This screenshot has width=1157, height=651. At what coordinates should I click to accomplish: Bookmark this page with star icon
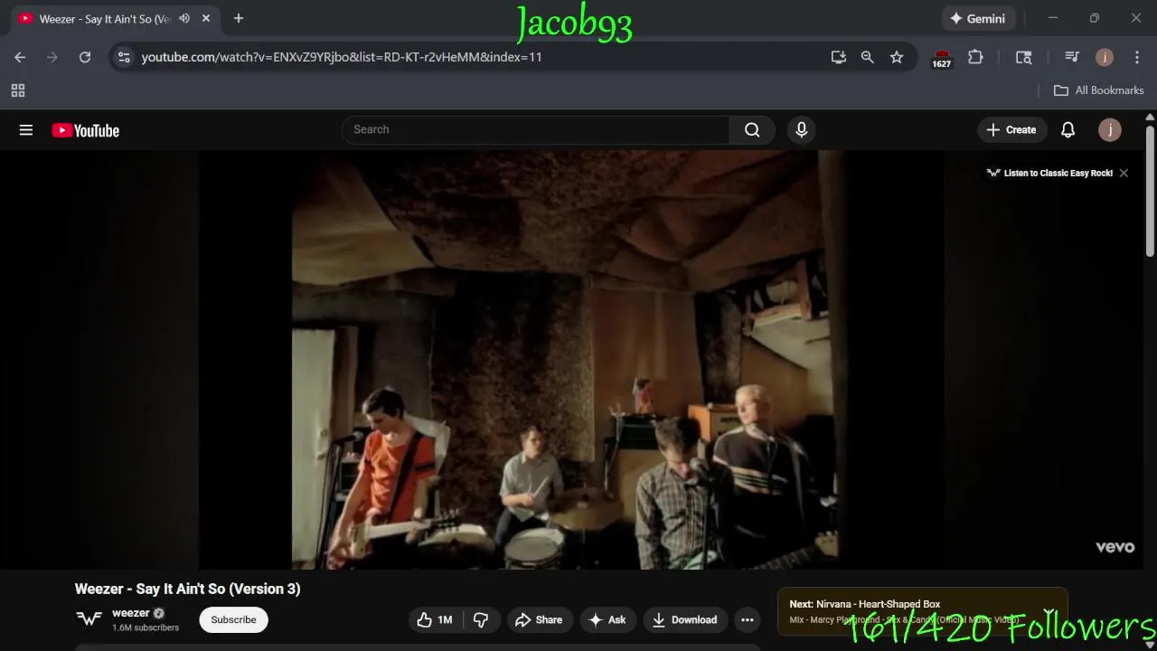coord(897,57)
